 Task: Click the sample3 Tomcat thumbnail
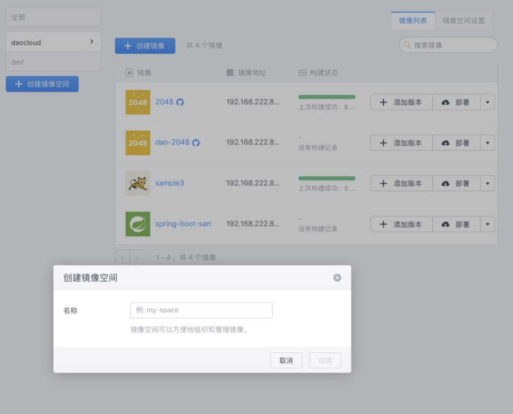click(138, 183)
